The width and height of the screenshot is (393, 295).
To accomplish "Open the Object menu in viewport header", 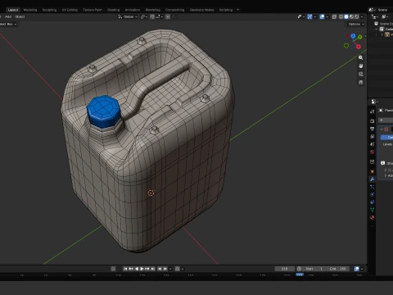I will click(x=20, y=16).
